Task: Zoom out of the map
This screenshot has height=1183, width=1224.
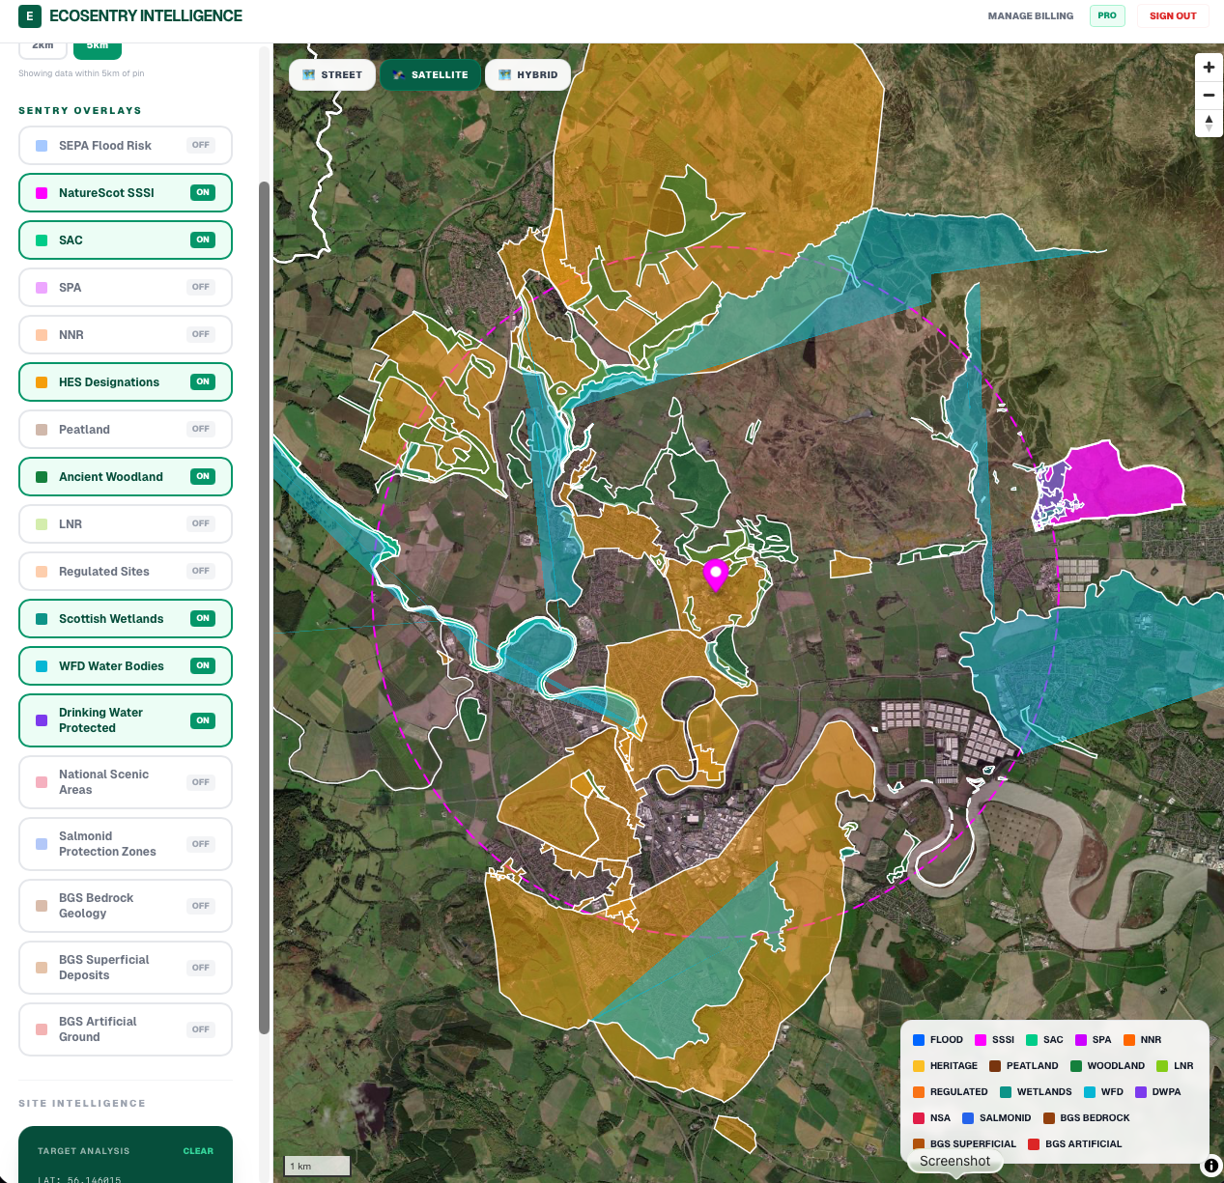Action: pos(1209,95)
